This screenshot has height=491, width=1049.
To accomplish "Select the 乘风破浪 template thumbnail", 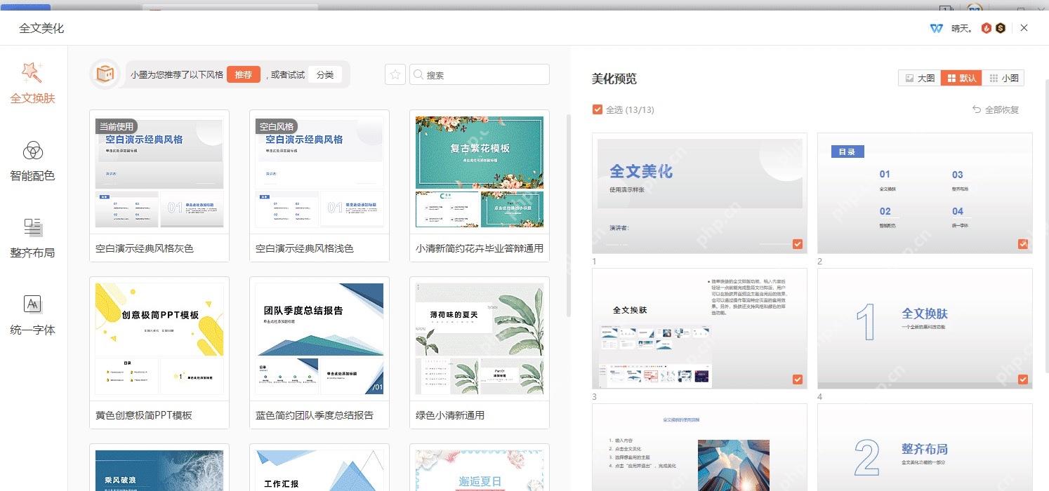I will click(159, 470).
